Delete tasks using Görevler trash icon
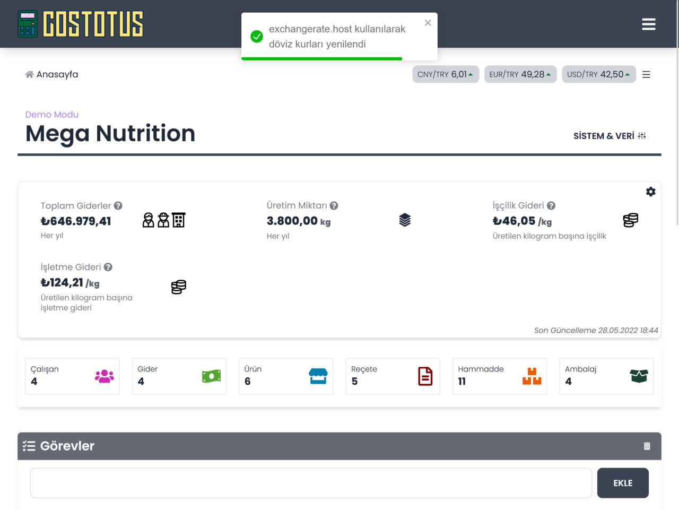 click(647, 446)
